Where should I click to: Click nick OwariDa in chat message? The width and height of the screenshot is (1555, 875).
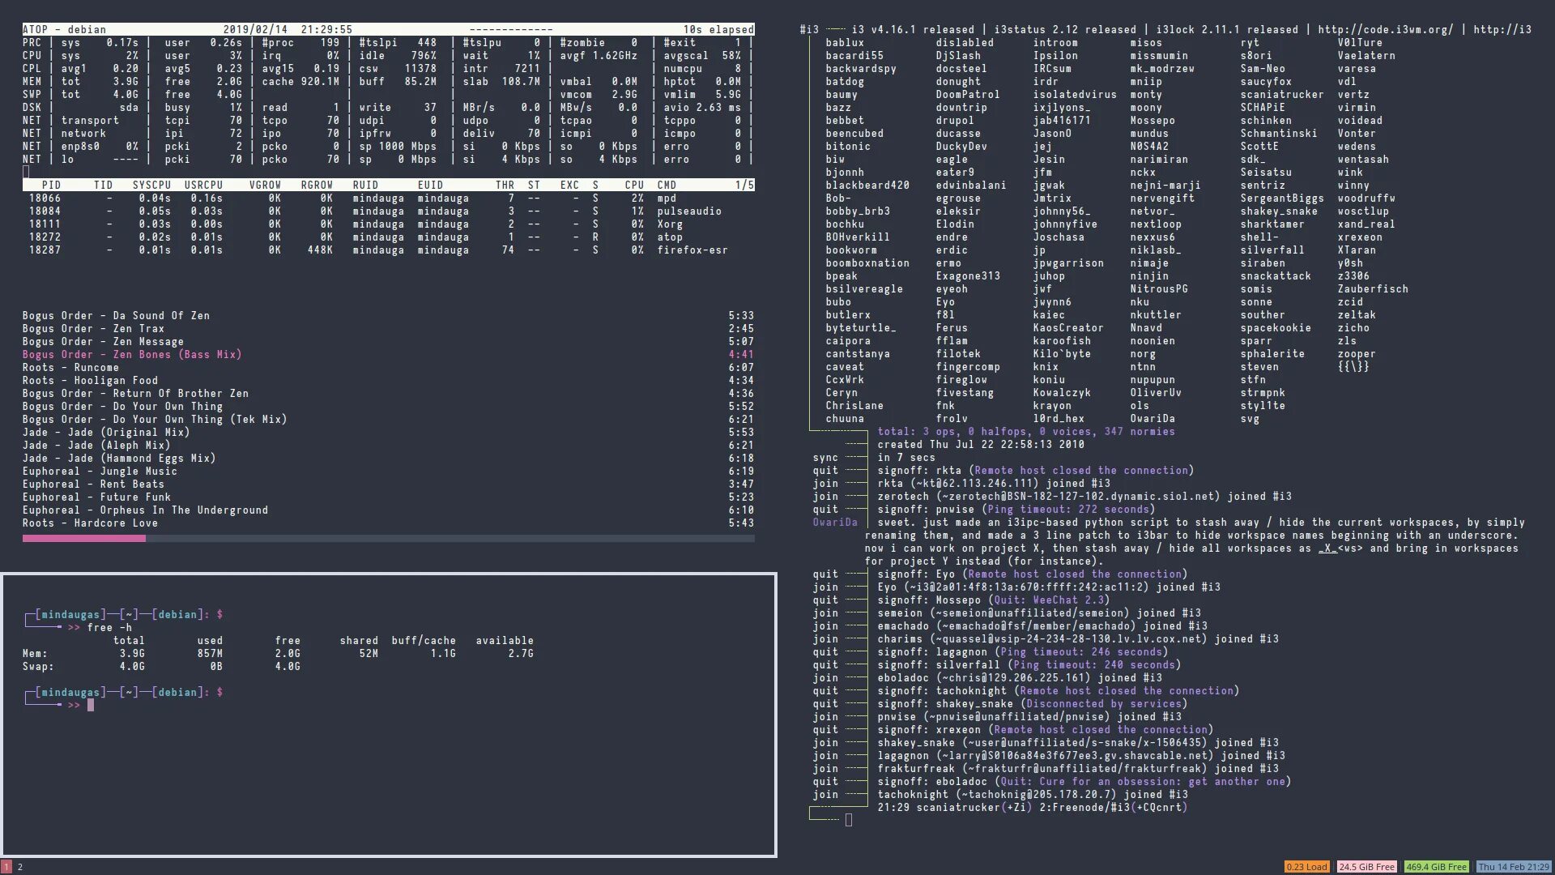pyautogui.click(x=834, y=523)
